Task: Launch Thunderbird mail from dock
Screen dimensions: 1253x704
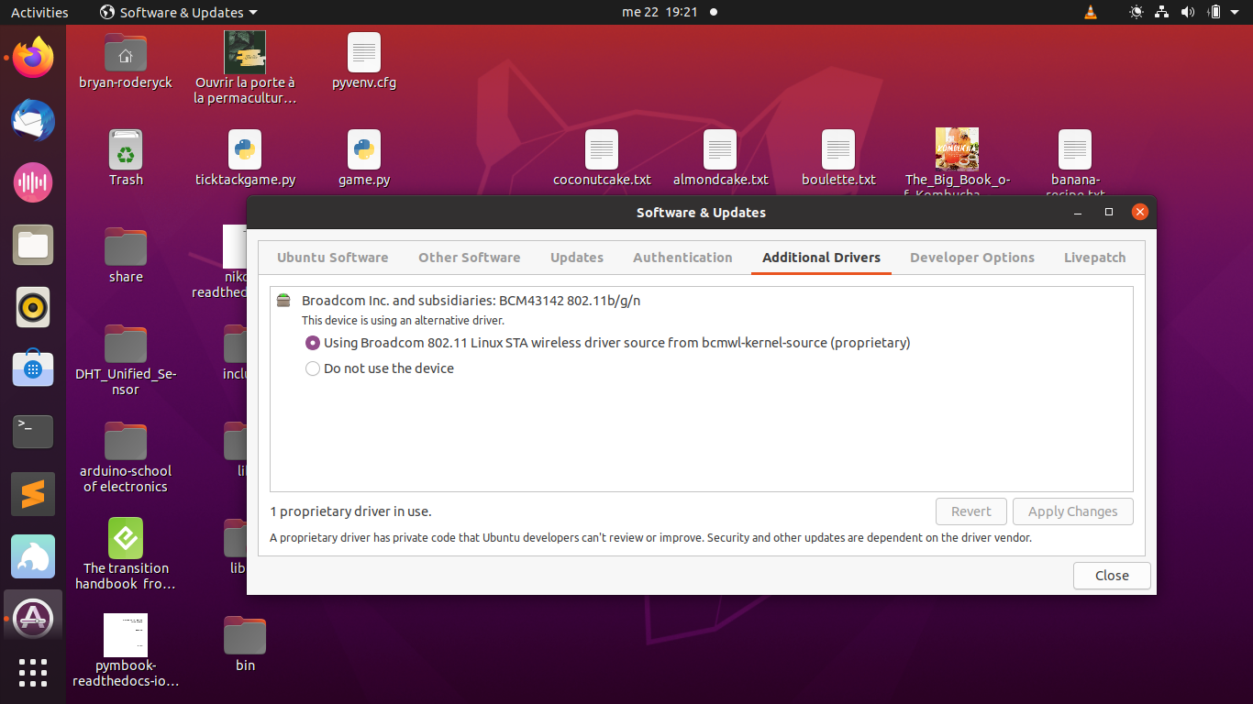Action: coord(33,120)
